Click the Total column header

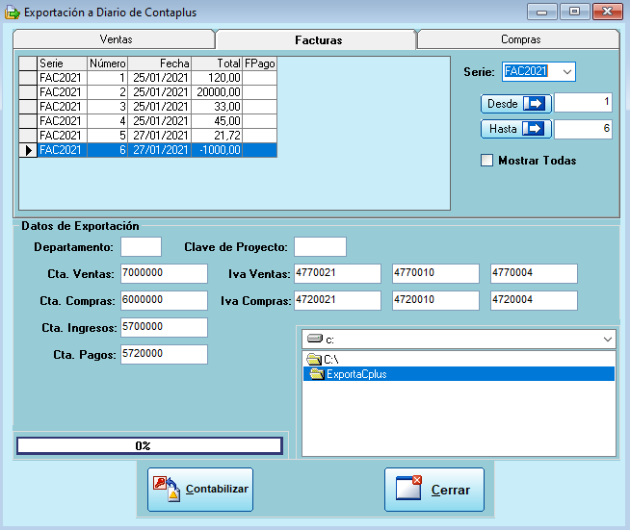[x=217, y=63]
